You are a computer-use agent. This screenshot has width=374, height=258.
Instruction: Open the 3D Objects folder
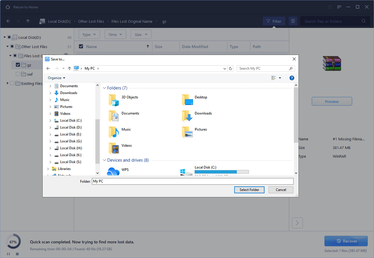coord(114,100)
